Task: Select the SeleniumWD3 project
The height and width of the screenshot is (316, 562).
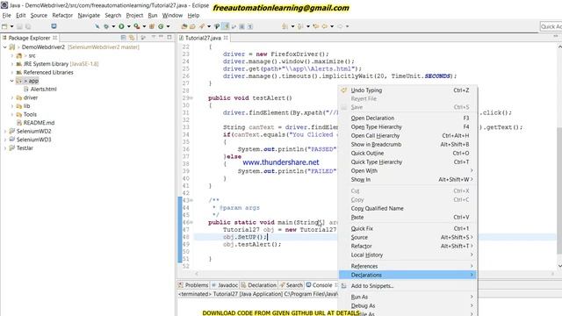Action: pyautogui.click(x=33, y=140)
